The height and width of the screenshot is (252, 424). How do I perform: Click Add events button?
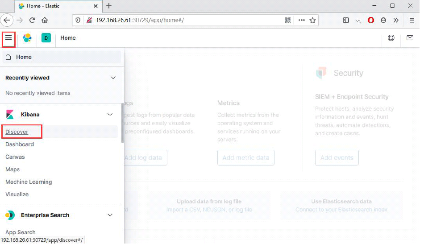337,158
